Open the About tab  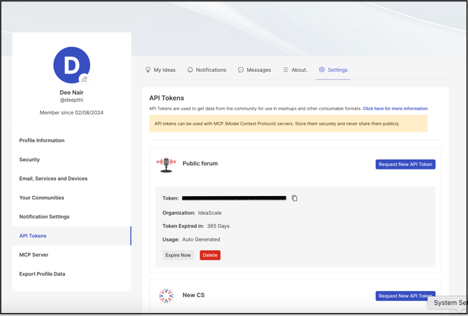click(295, 70)
